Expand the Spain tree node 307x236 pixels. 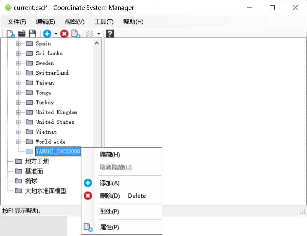(x=18, y=43)
